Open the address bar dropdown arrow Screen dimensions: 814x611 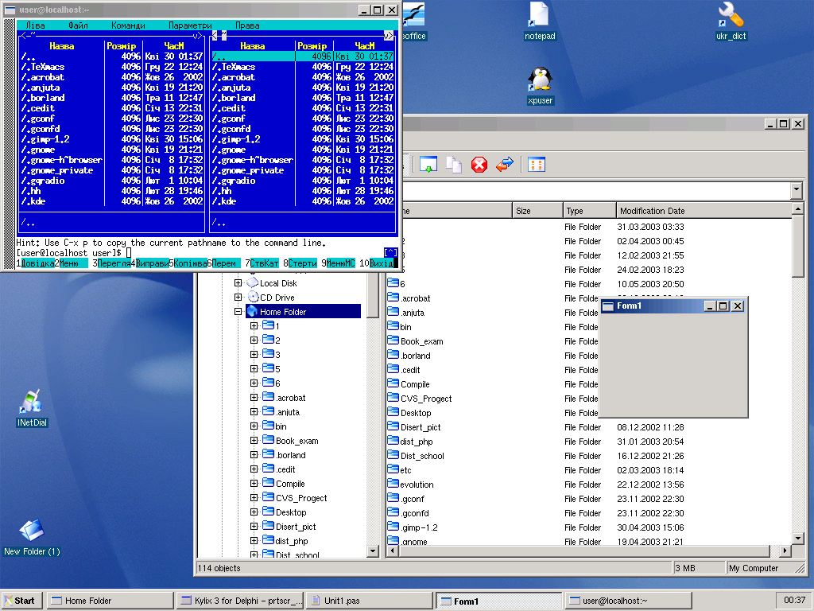(x=797, y=190)
